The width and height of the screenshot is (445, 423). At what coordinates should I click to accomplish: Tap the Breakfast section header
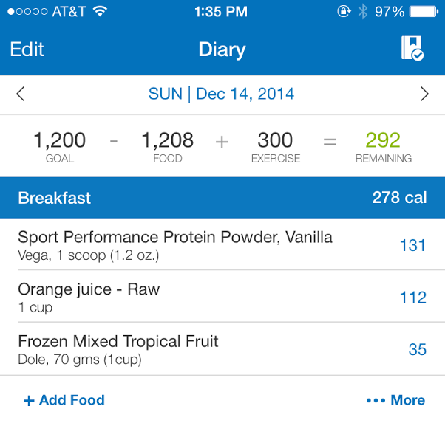point(222,198)
